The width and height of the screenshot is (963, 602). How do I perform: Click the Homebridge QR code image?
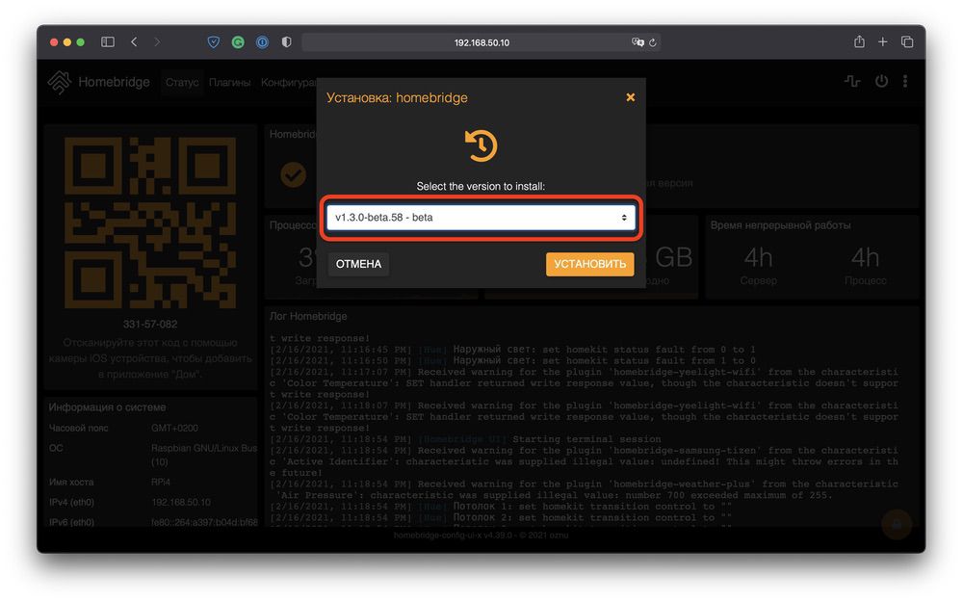pyautogui.click(x=150, y=222)
